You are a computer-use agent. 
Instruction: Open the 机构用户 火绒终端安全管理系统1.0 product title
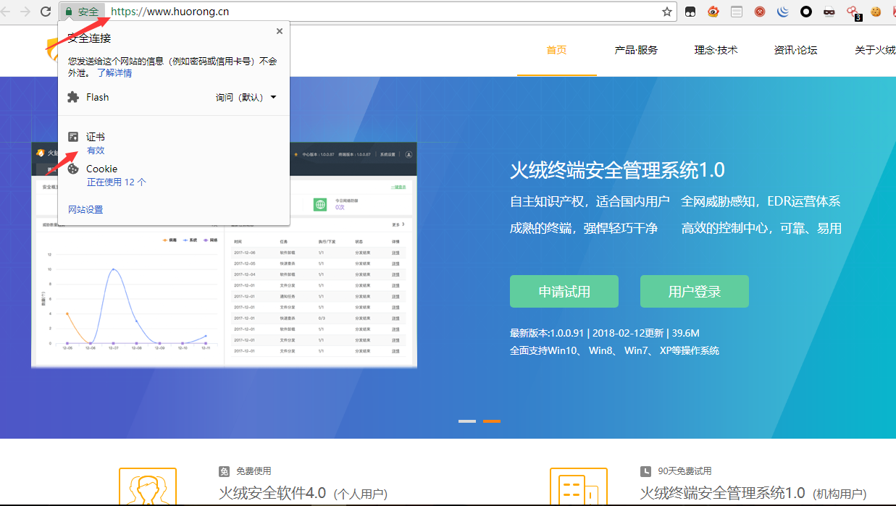(x=753, y=493)
